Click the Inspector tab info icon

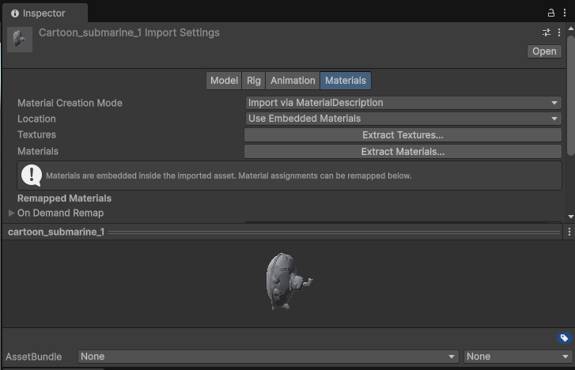[15, 13]
